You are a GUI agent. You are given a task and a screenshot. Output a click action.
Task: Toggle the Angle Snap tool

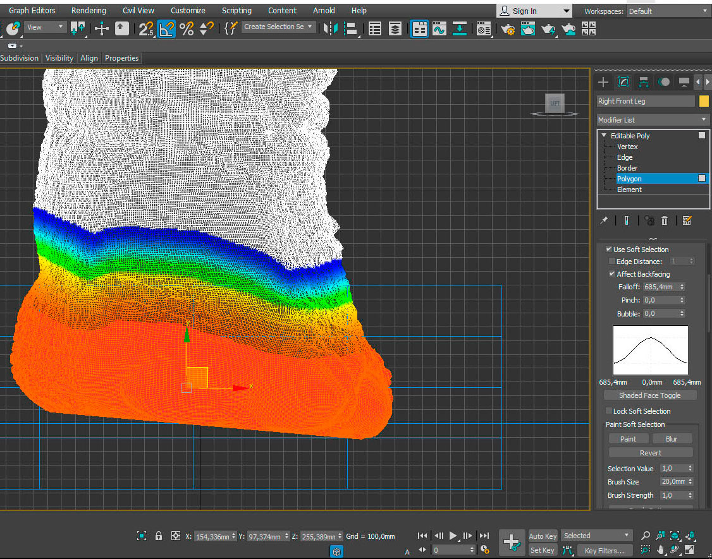[x=166, y=28]
